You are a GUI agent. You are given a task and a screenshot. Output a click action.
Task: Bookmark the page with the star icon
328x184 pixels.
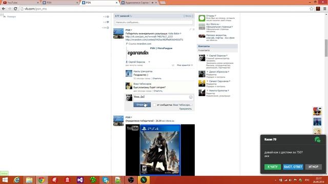(312, 9)
